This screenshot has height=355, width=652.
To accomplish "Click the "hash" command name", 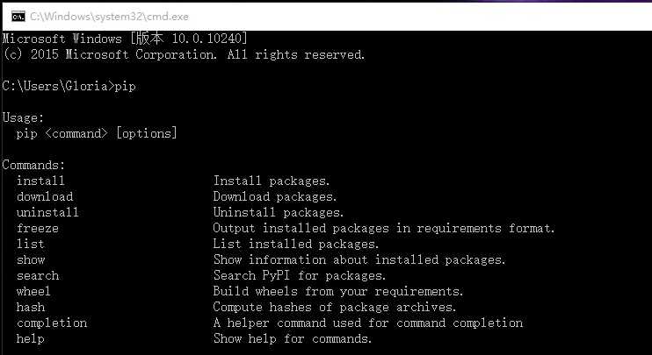I will [30, 307].
